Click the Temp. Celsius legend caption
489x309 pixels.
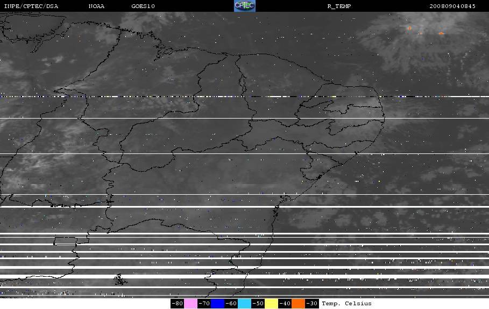coord(346,304)
